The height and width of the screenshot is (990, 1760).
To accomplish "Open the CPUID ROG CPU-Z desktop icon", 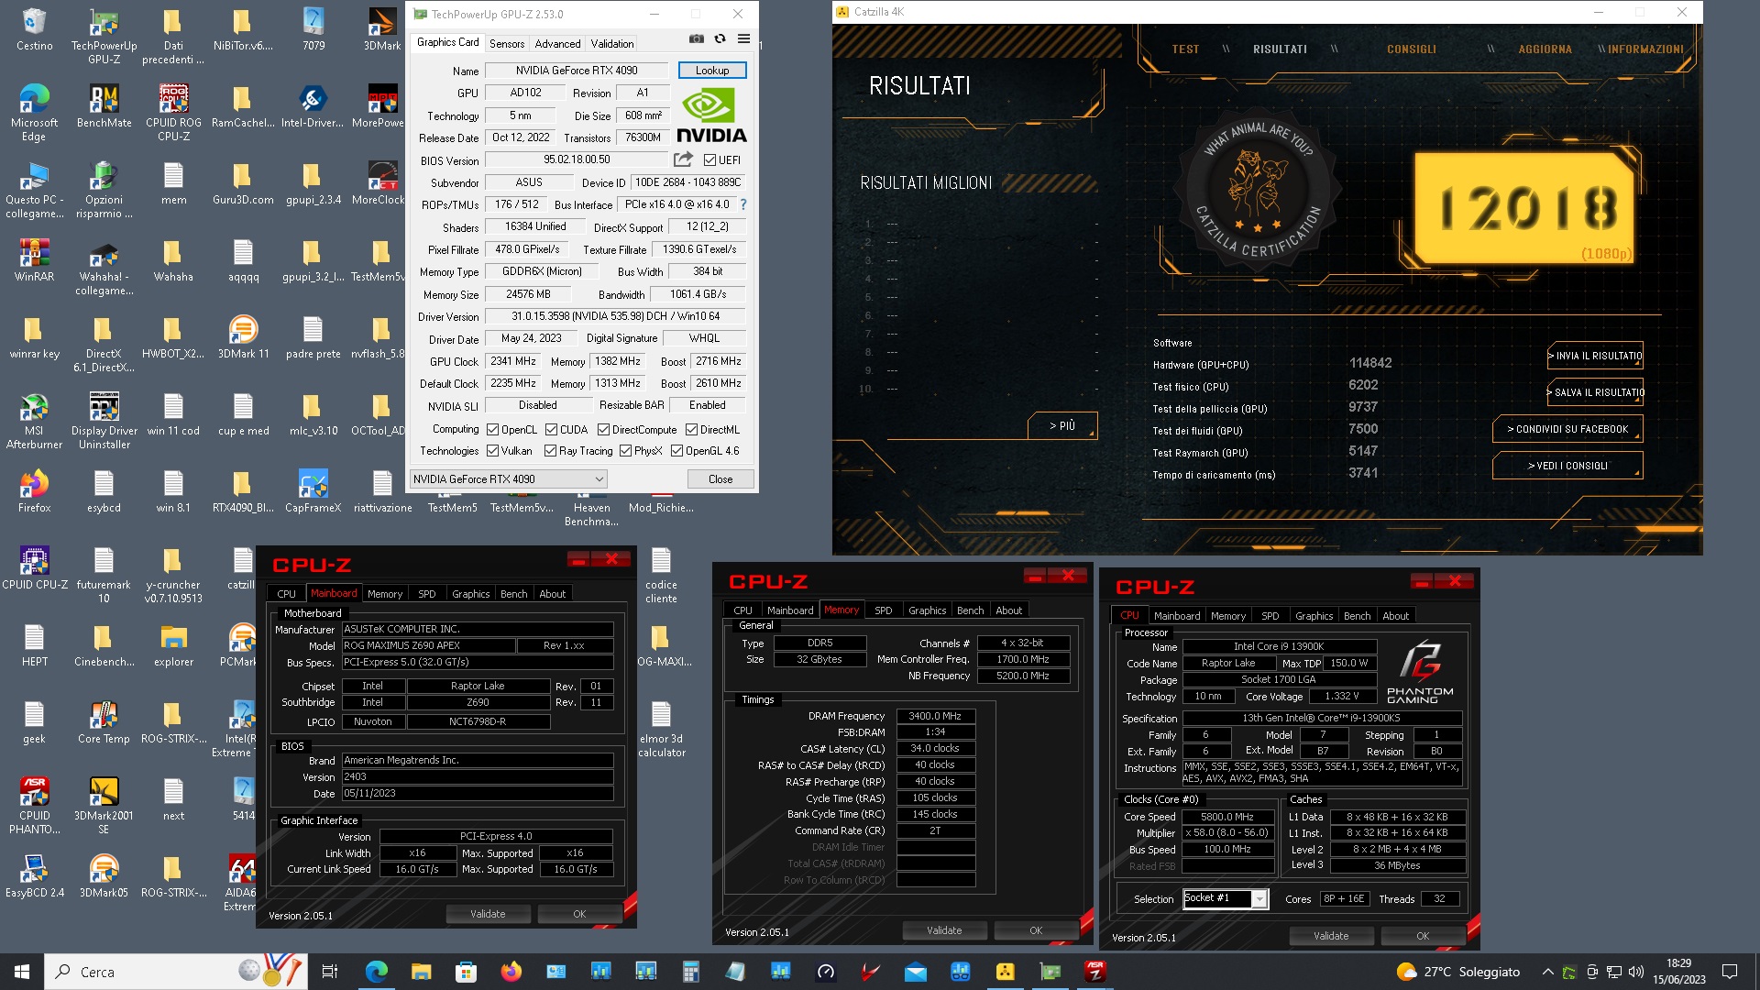I will 173,114.
